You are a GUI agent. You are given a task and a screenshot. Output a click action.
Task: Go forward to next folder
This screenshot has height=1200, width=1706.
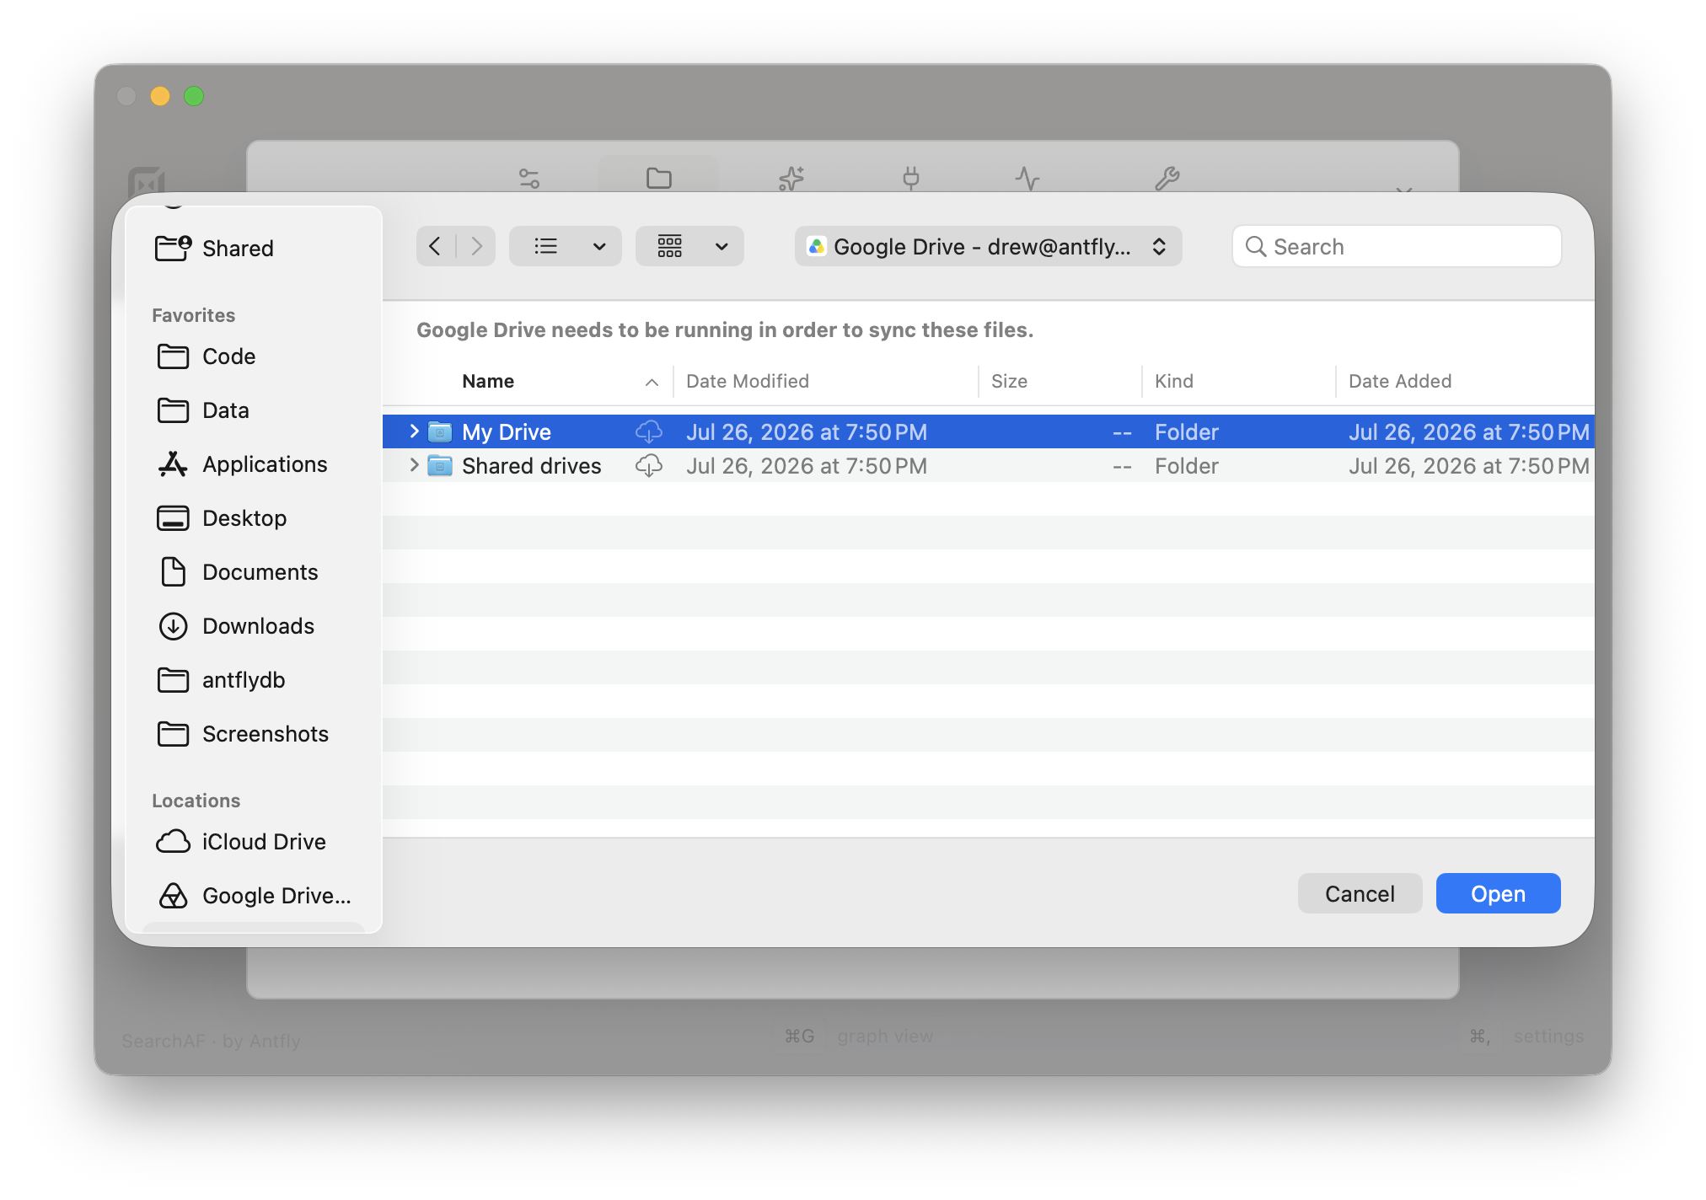tap(476, 246)
